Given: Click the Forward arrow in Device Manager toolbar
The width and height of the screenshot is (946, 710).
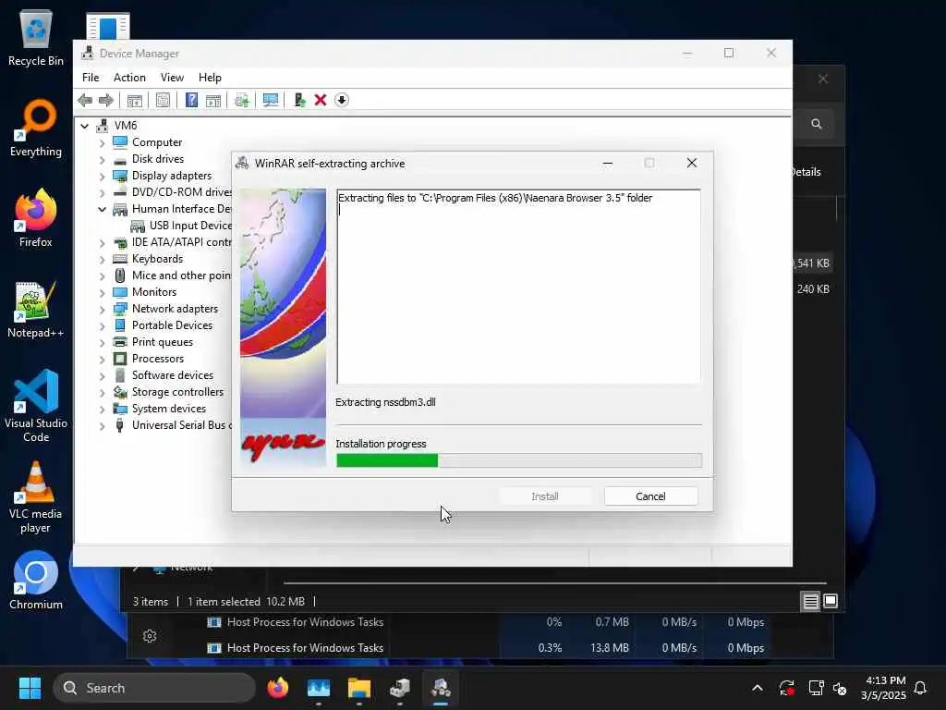Looking at the screenshot, I should 106,100.
